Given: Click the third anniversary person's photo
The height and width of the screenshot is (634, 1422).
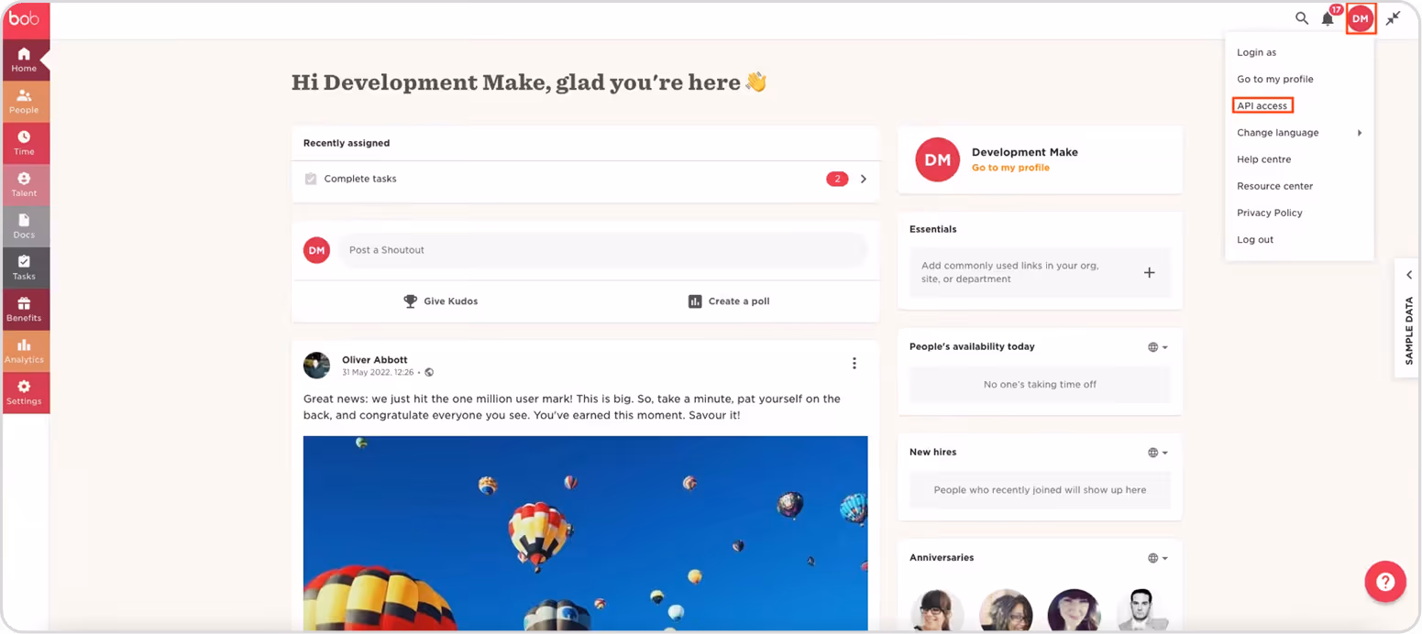Looking at the screenshot, I should 1074,611.
